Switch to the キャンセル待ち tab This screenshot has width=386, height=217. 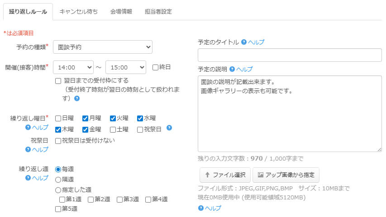[x=78, y=12]
